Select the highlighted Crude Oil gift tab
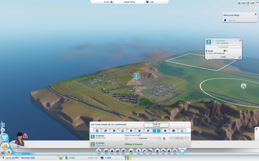Viewport: 259px width, 161px height. click(156, 131)
